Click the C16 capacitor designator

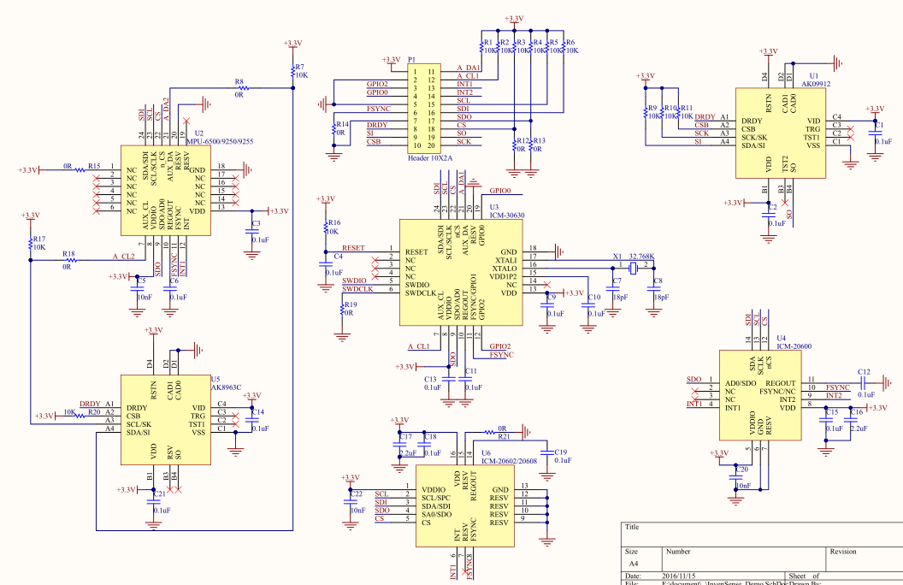pos(856,412)
